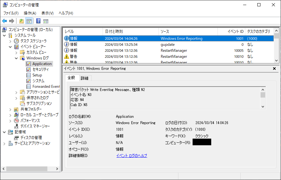
Task: Sort by the 日付と時刻 column header
Action: [x=131, y=32]
